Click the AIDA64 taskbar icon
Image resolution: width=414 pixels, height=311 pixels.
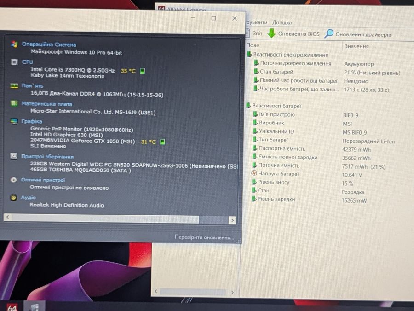coord(12,307)
